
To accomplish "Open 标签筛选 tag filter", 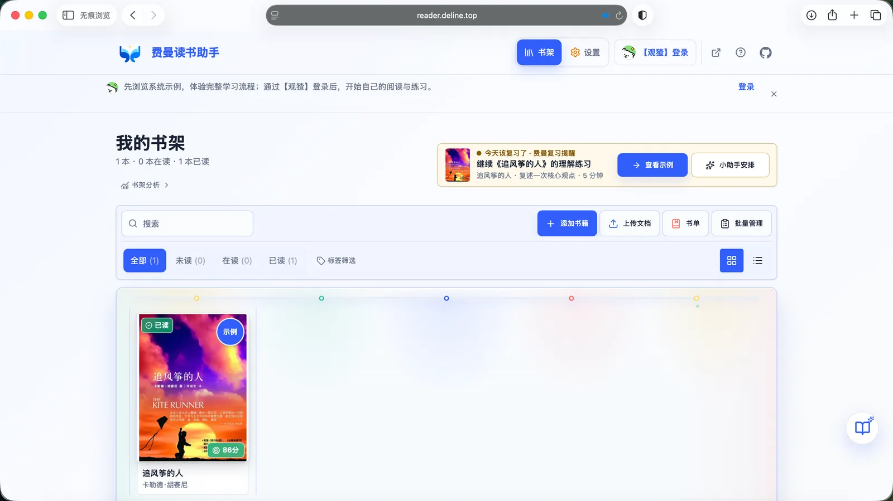I will pos(336,260).
